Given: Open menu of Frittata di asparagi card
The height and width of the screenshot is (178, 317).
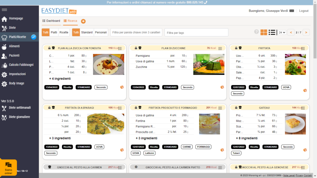Looking at the screenshot, I should tap(120, 108).
